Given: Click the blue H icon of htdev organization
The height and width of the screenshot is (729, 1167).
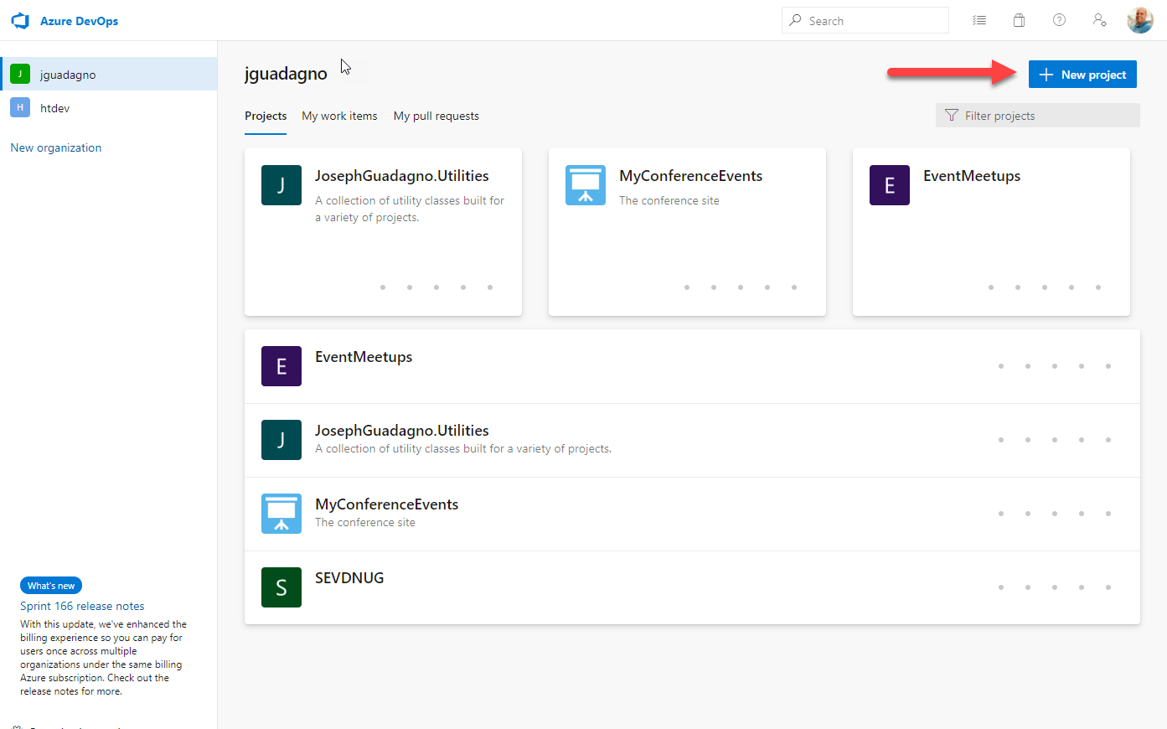Looking at the screenshot, I should coord(20,107).
